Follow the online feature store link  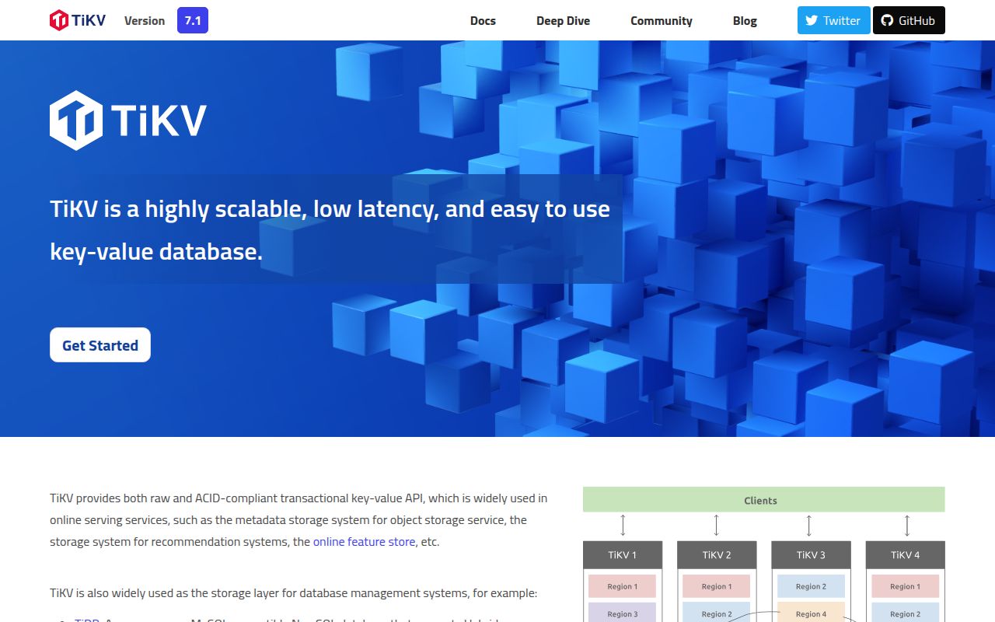click(x=364, y=541)
